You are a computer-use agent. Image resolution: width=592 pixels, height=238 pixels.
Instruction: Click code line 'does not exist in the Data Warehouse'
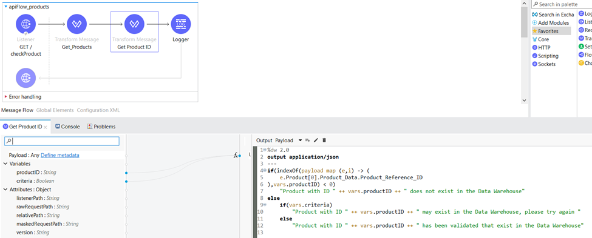(403, 191)
